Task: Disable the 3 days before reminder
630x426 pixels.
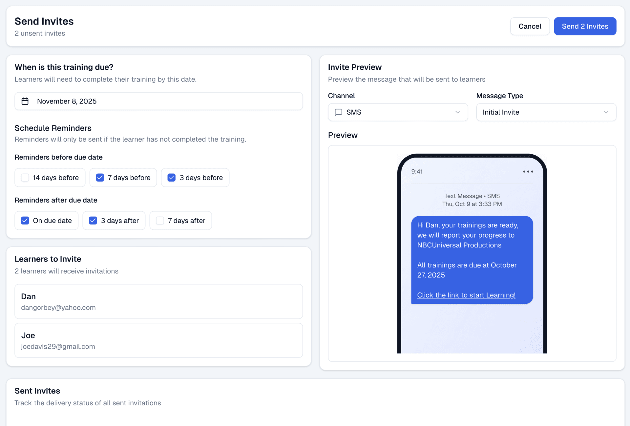Action: click(x=172, y=178)
